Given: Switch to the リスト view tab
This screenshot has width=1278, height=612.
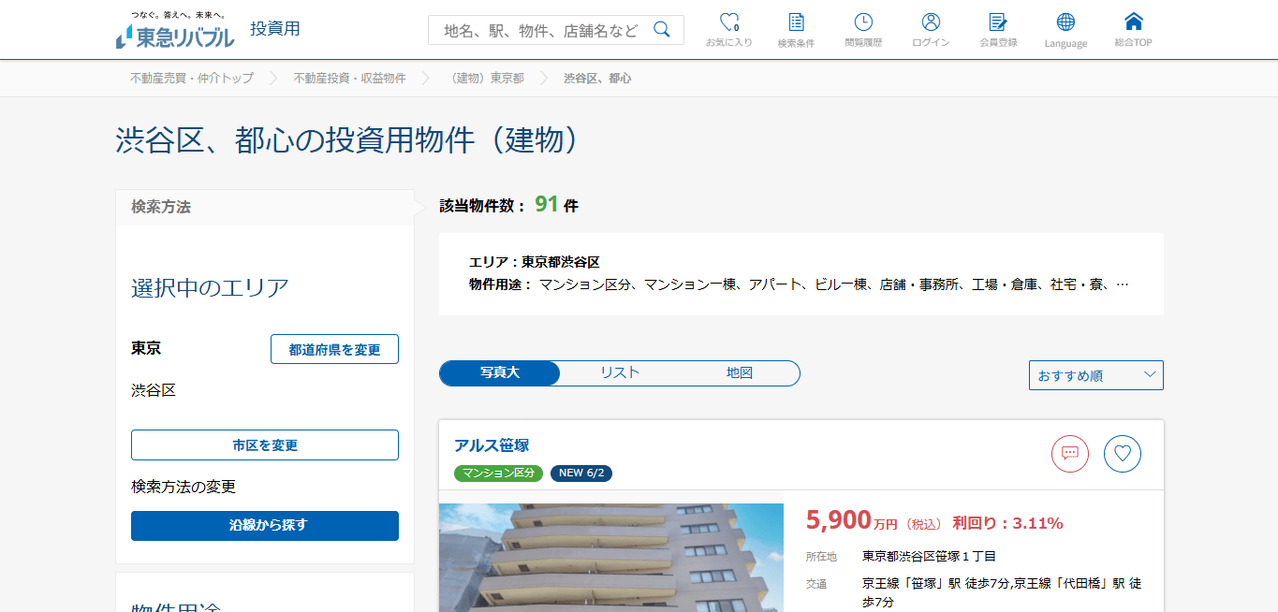Looking at the screenshot, I should (619, 372).
